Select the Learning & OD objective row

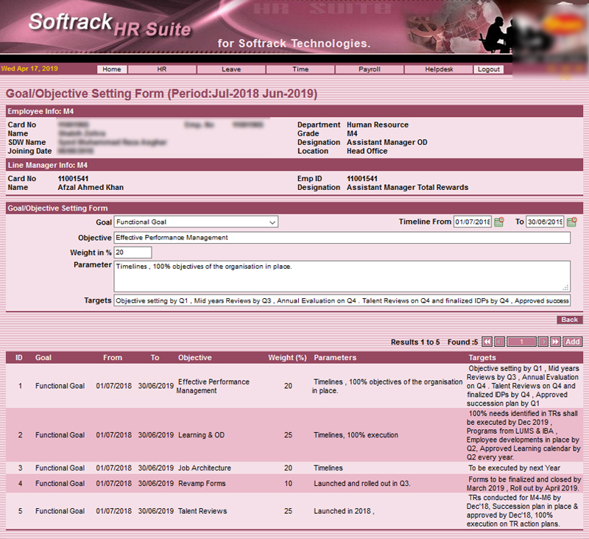(201, 435)
